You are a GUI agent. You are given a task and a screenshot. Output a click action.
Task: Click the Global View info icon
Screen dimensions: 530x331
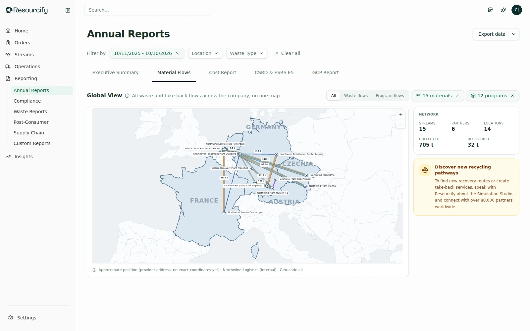127,96
